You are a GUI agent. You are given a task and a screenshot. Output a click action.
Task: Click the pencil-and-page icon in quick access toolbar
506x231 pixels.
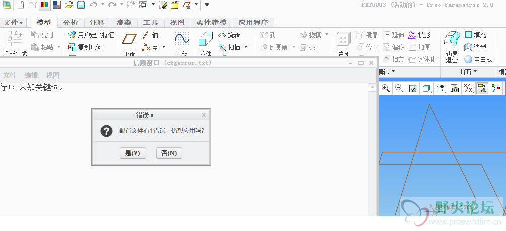[163, 5]
